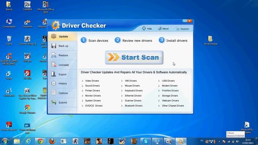Image resolution: width=258 pixels, height=145 pixels.
Task: Switch to the Restore section
Action: pos(62,56)
